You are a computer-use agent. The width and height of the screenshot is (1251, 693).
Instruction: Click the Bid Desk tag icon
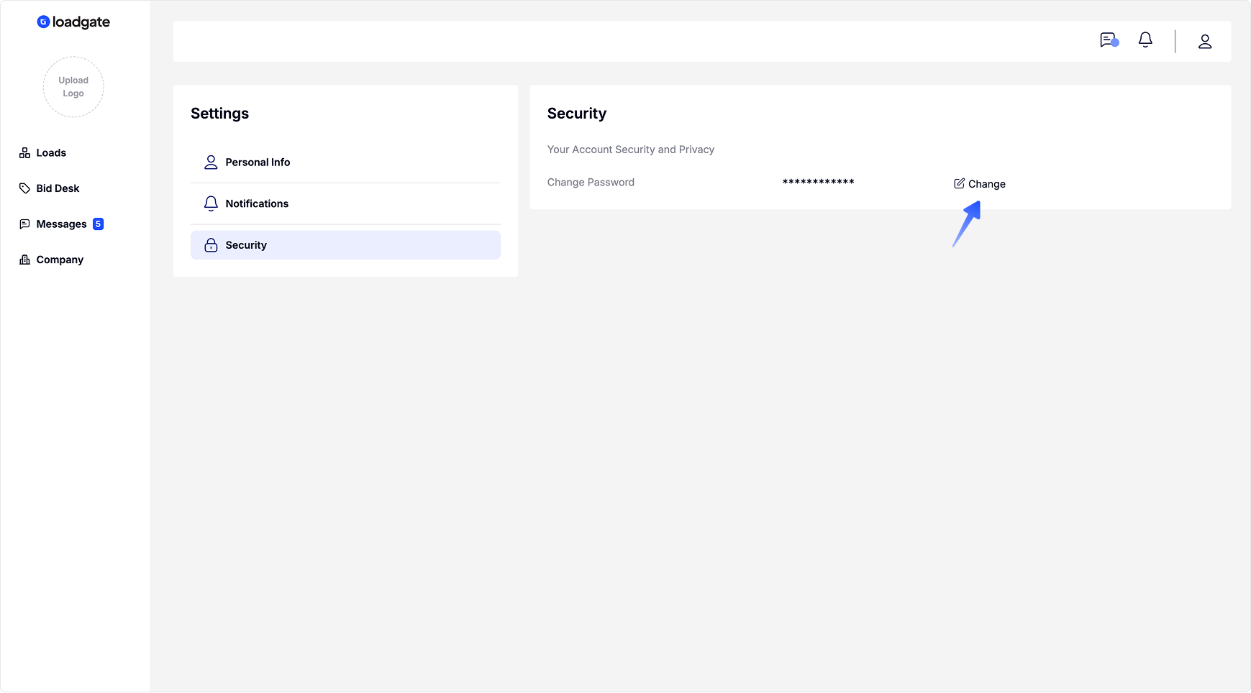pos(25,188)
